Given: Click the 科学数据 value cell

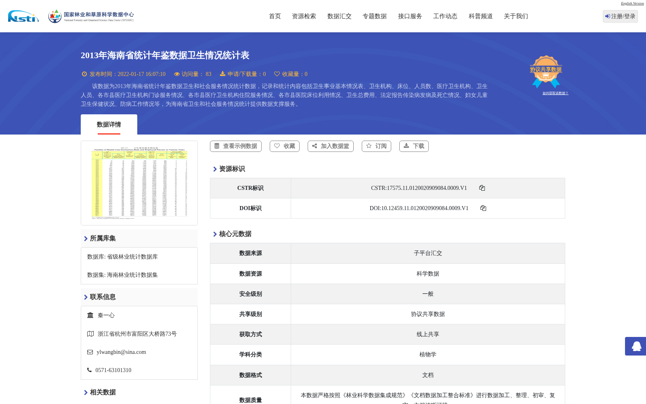Looking at the screenshot, I should click(x=428, y=274).
